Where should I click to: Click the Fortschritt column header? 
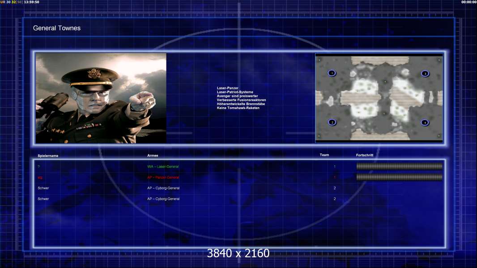coord(364,155)
